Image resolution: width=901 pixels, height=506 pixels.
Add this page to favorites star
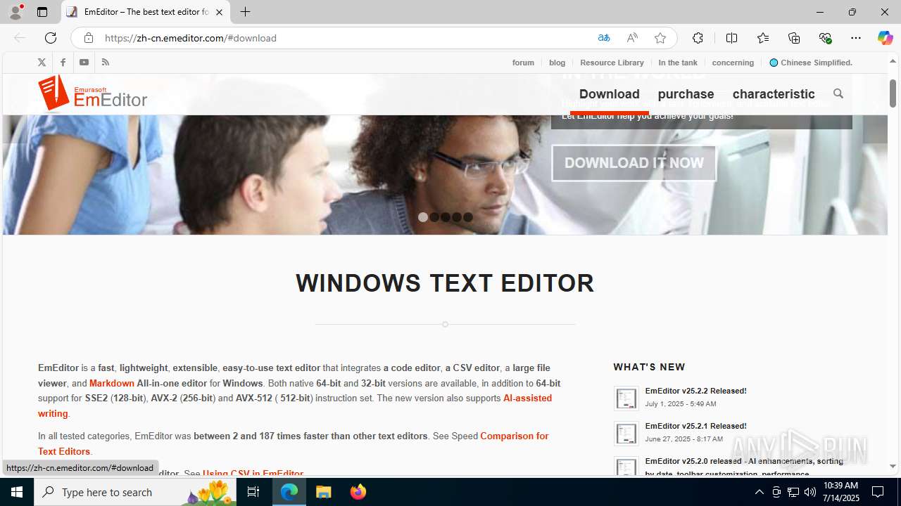[660, 38]
